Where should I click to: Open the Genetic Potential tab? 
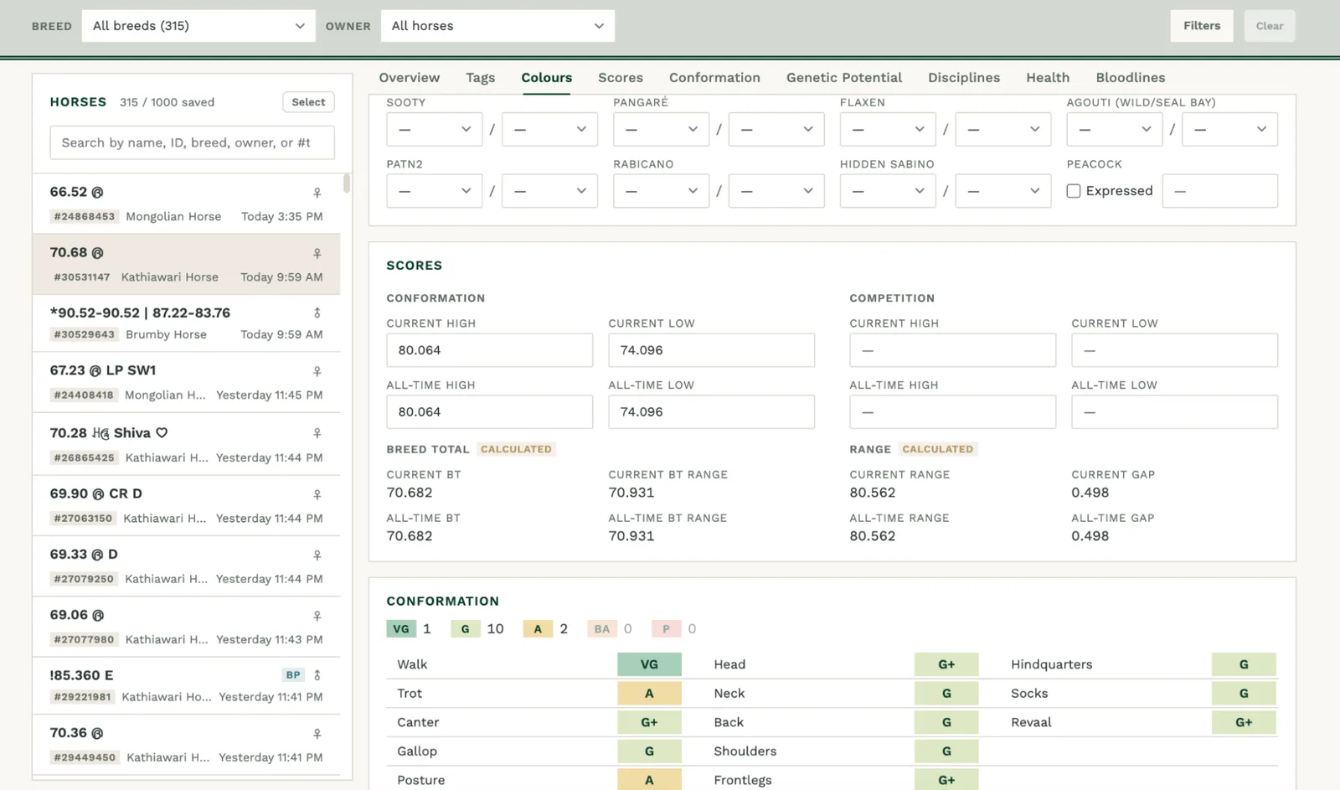point(844,77)
